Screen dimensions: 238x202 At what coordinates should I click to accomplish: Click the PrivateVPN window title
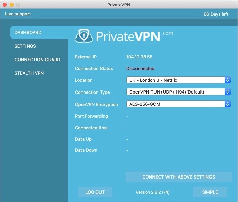coord(119,5)
